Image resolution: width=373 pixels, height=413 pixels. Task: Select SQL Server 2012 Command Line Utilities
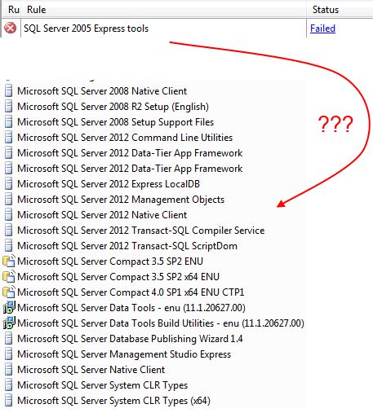(125, 137)
